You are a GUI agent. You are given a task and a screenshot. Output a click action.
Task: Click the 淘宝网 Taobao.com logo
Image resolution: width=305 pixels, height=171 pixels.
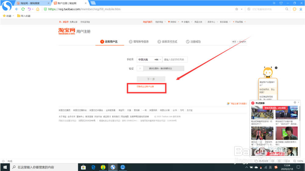66,31
